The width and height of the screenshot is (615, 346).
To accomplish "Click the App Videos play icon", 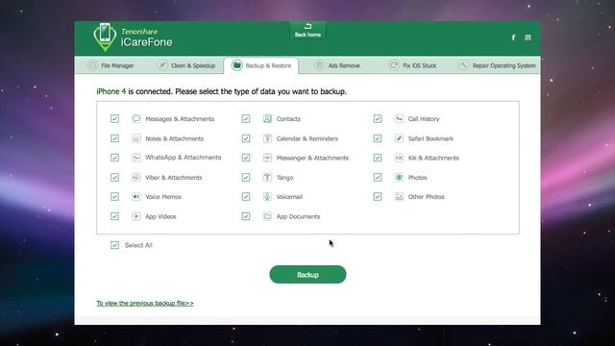I will coord(136,216).
